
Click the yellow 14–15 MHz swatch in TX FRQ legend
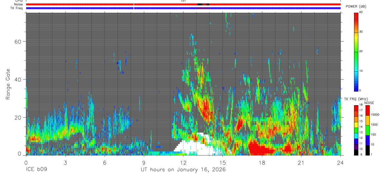pos(356,125)
